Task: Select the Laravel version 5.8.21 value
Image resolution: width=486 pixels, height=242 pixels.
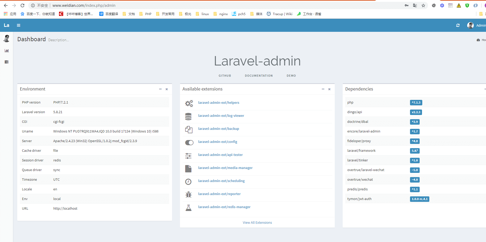Action: click(58, 112)
